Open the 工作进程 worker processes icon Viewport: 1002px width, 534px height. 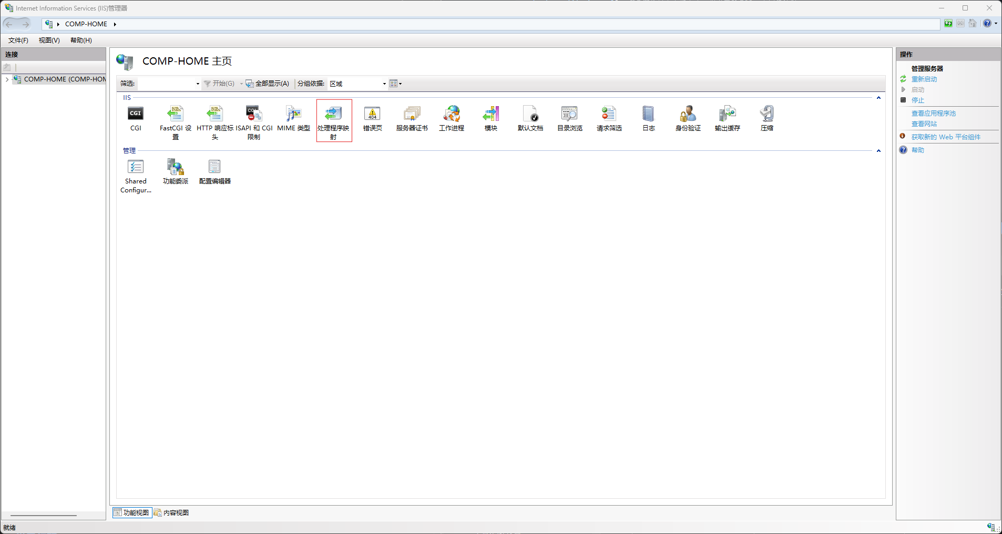click(x=451, y=114)
